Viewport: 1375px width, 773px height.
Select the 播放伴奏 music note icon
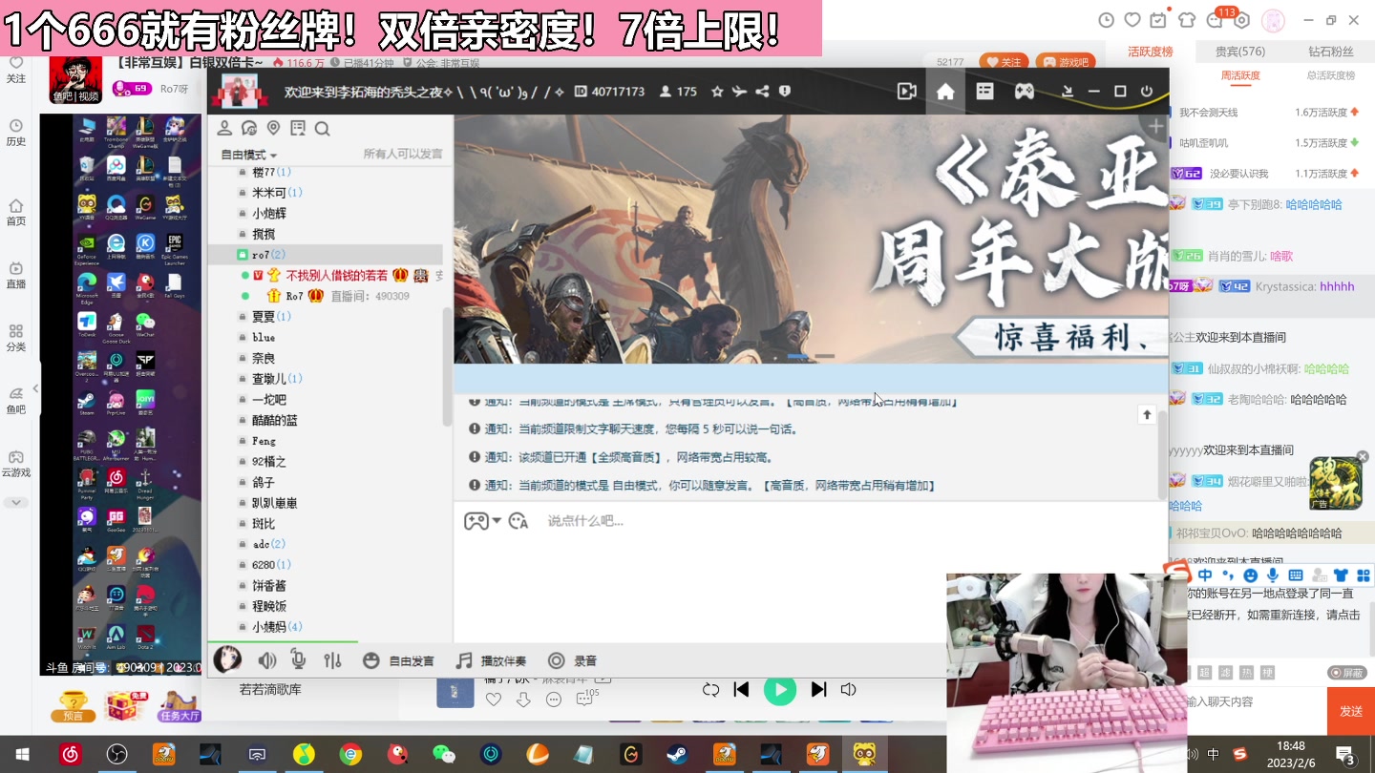point(464,659)
